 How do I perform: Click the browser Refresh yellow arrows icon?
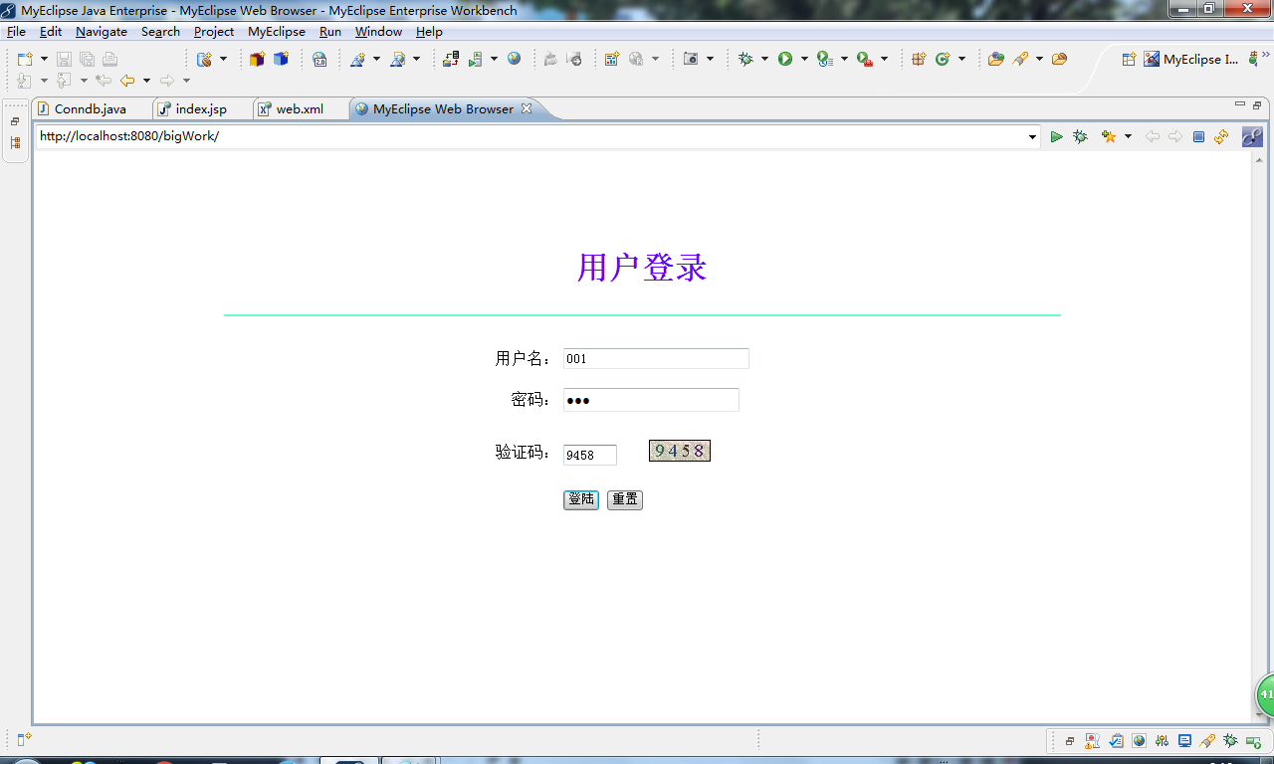coord(1221,137)
